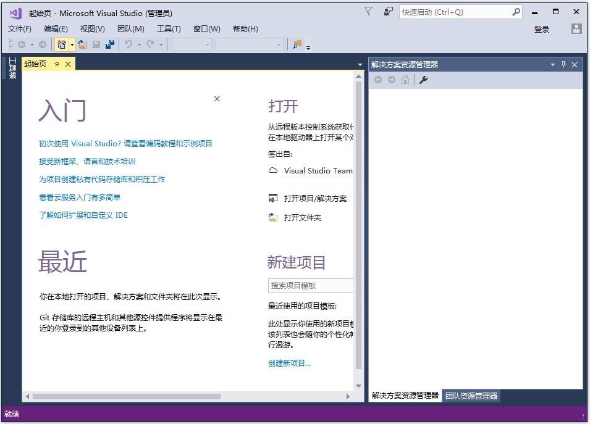This screenshot has width=590, height=424.
Task: Click the Solution Explorer Back icon
Action: pyautogui.click(x=378, y=80)
